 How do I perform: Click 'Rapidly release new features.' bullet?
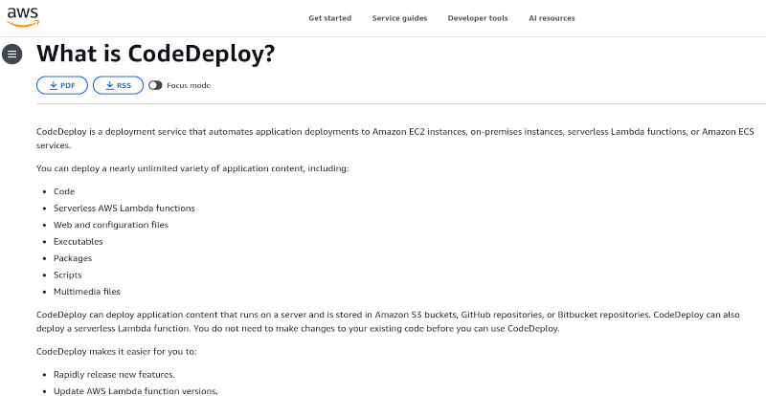tap(114, 375)
